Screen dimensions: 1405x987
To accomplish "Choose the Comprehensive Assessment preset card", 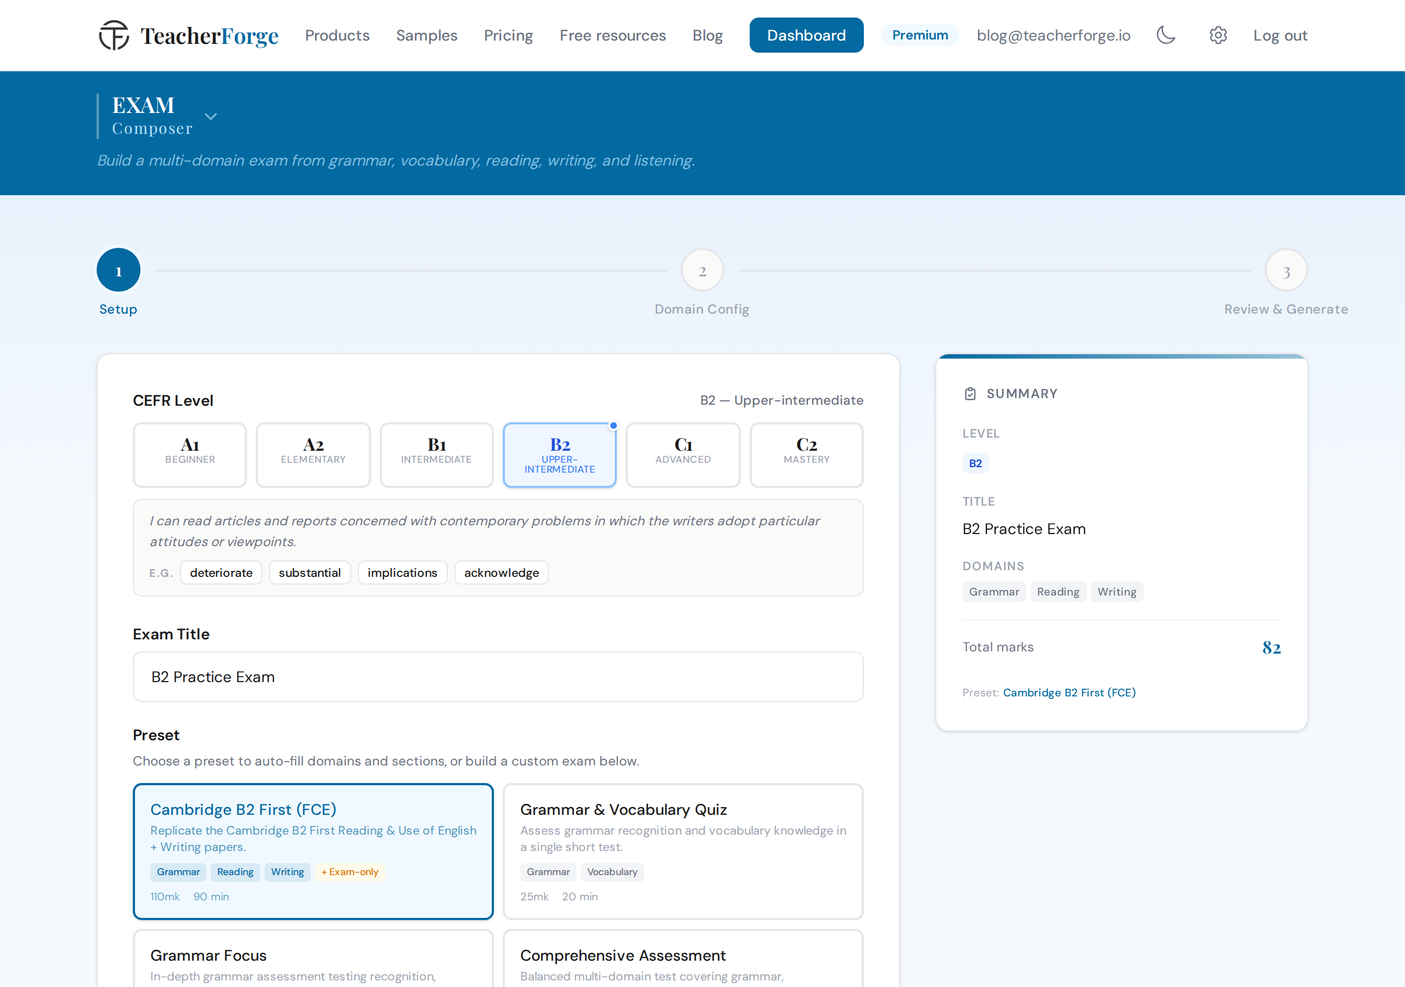I will (x=683, y=958).
